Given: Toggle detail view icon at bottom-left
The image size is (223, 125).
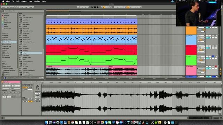Looking at the screenshot, I should pos(2,118).
